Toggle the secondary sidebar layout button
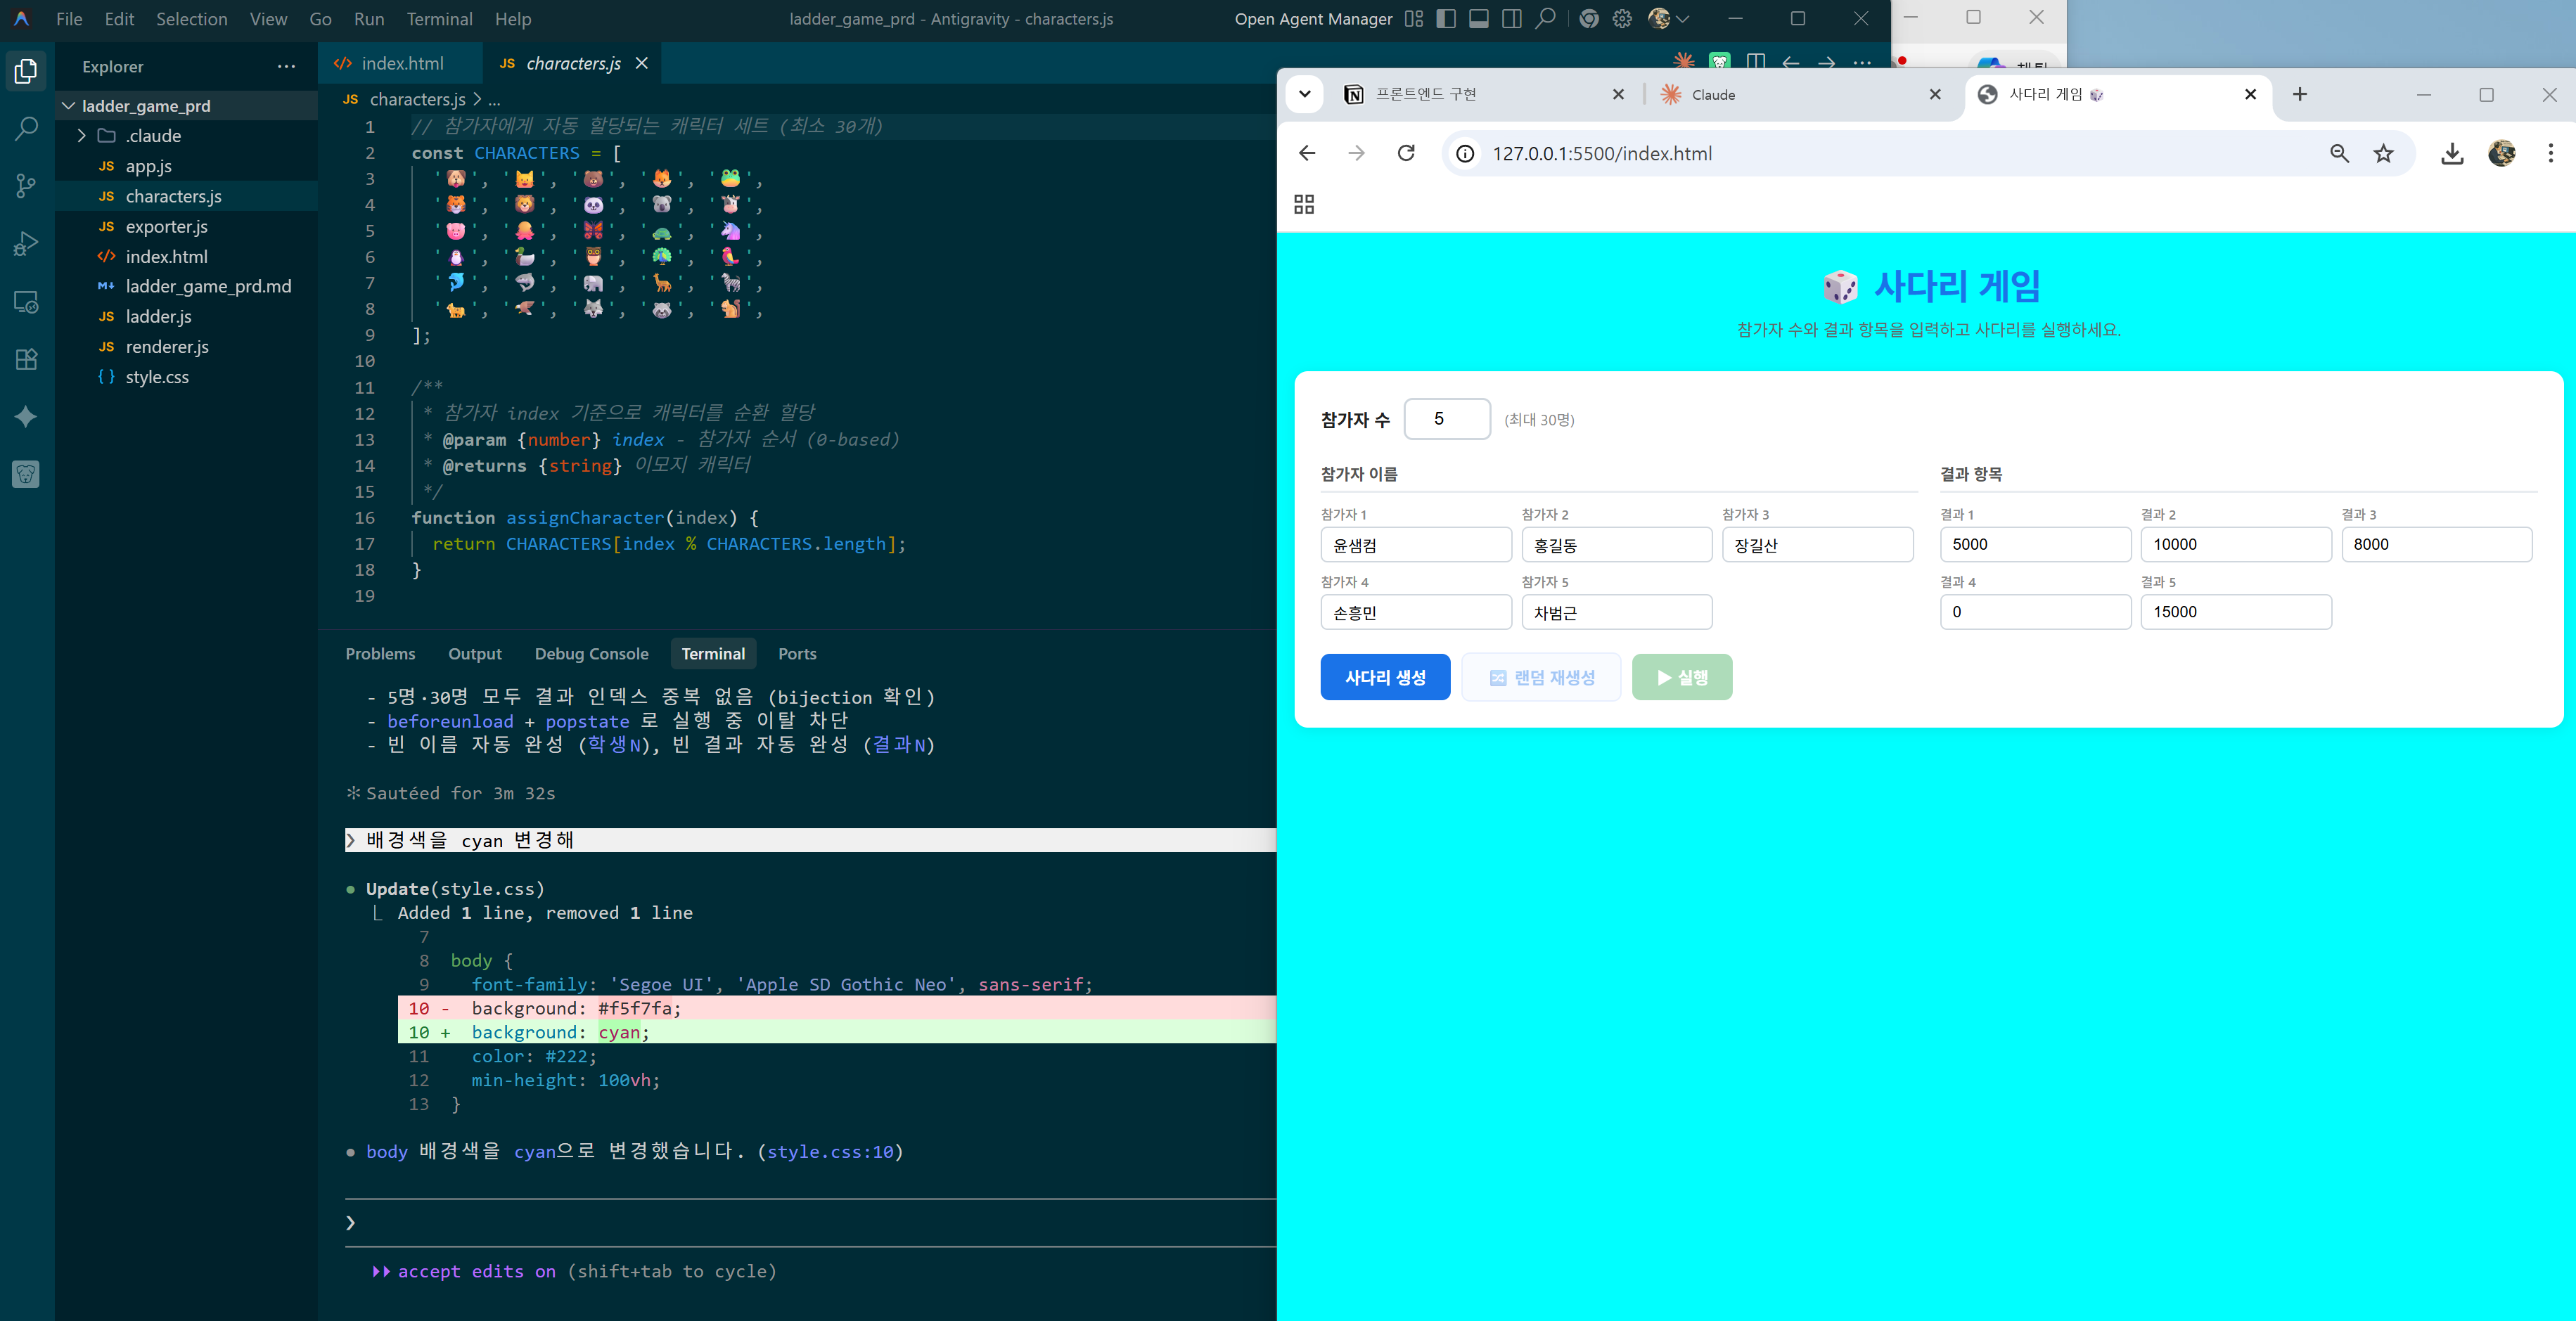Screen dimensions: 2576x1321 pyautogui.click(x=1512, y=19)
